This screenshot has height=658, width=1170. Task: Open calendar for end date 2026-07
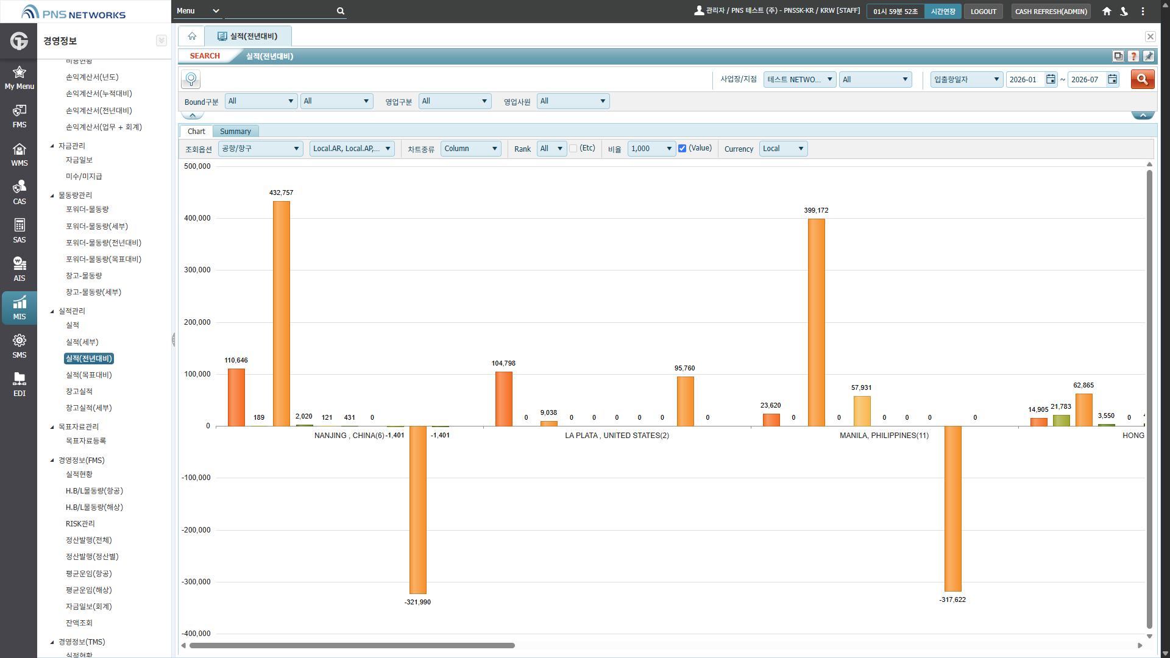pyautogui.click(x=1113, y=79)
